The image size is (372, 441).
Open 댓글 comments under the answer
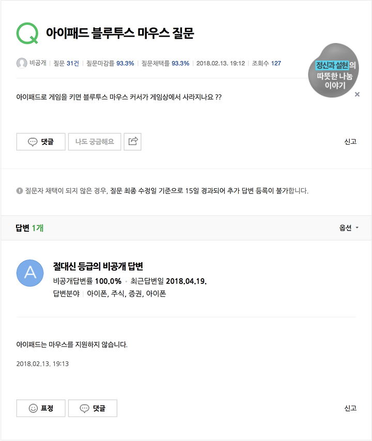point(92,408)
